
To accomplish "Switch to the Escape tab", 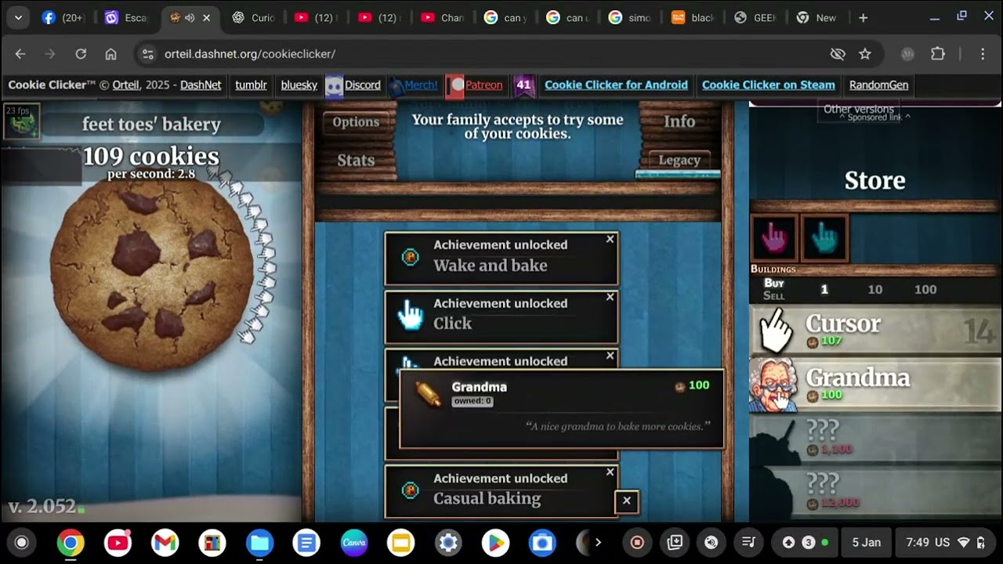I will 126,18.
